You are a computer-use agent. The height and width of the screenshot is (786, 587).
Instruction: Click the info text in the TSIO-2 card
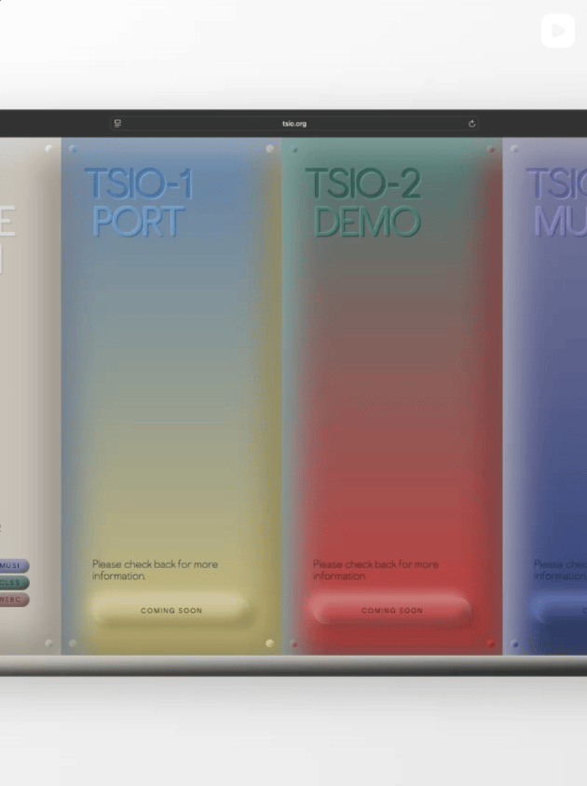coord(375,570)
